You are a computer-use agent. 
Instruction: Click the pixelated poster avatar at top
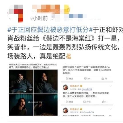15,13
